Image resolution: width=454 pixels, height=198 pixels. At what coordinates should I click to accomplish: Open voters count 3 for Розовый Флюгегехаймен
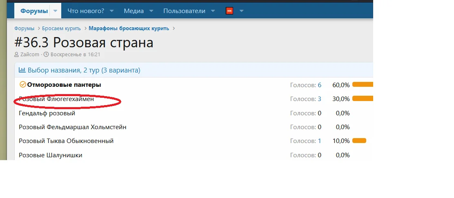[x=319, y=99]
